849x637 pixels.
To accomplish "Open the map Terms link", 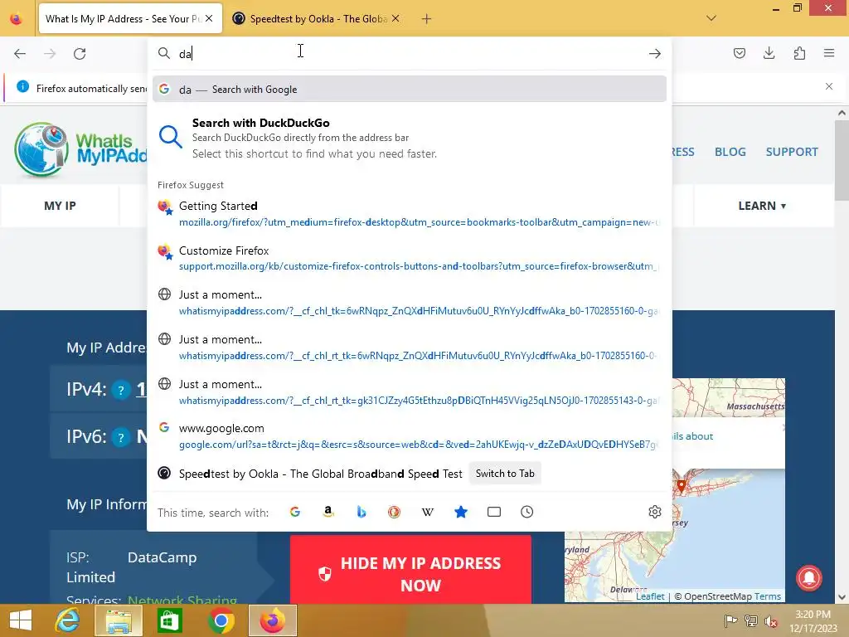I will (x=767, y=596).
